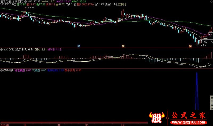Open the www.gszj100.com website link
The width and height of the screenshot is (213, 126).
click(x=188, y=123)
